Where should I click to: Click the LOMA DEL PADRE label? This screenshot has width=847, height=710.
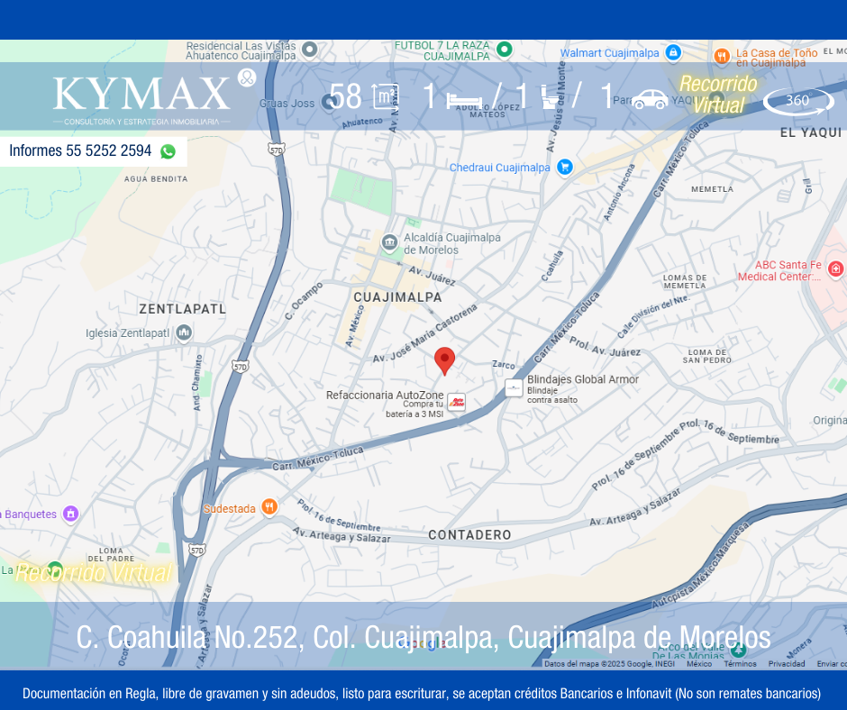coord(111,554)
